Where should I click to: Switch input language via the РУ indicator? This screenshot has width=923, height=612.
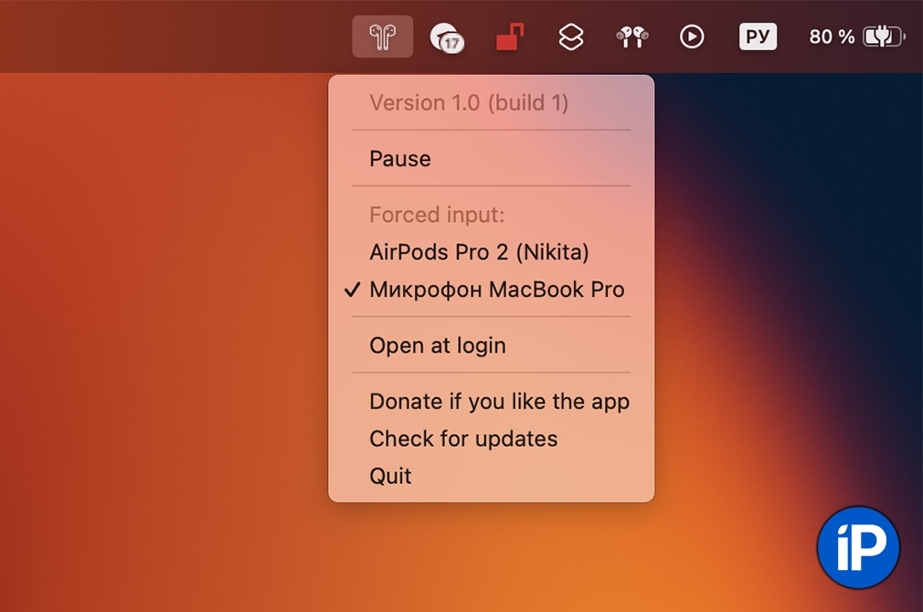(758, 37)
